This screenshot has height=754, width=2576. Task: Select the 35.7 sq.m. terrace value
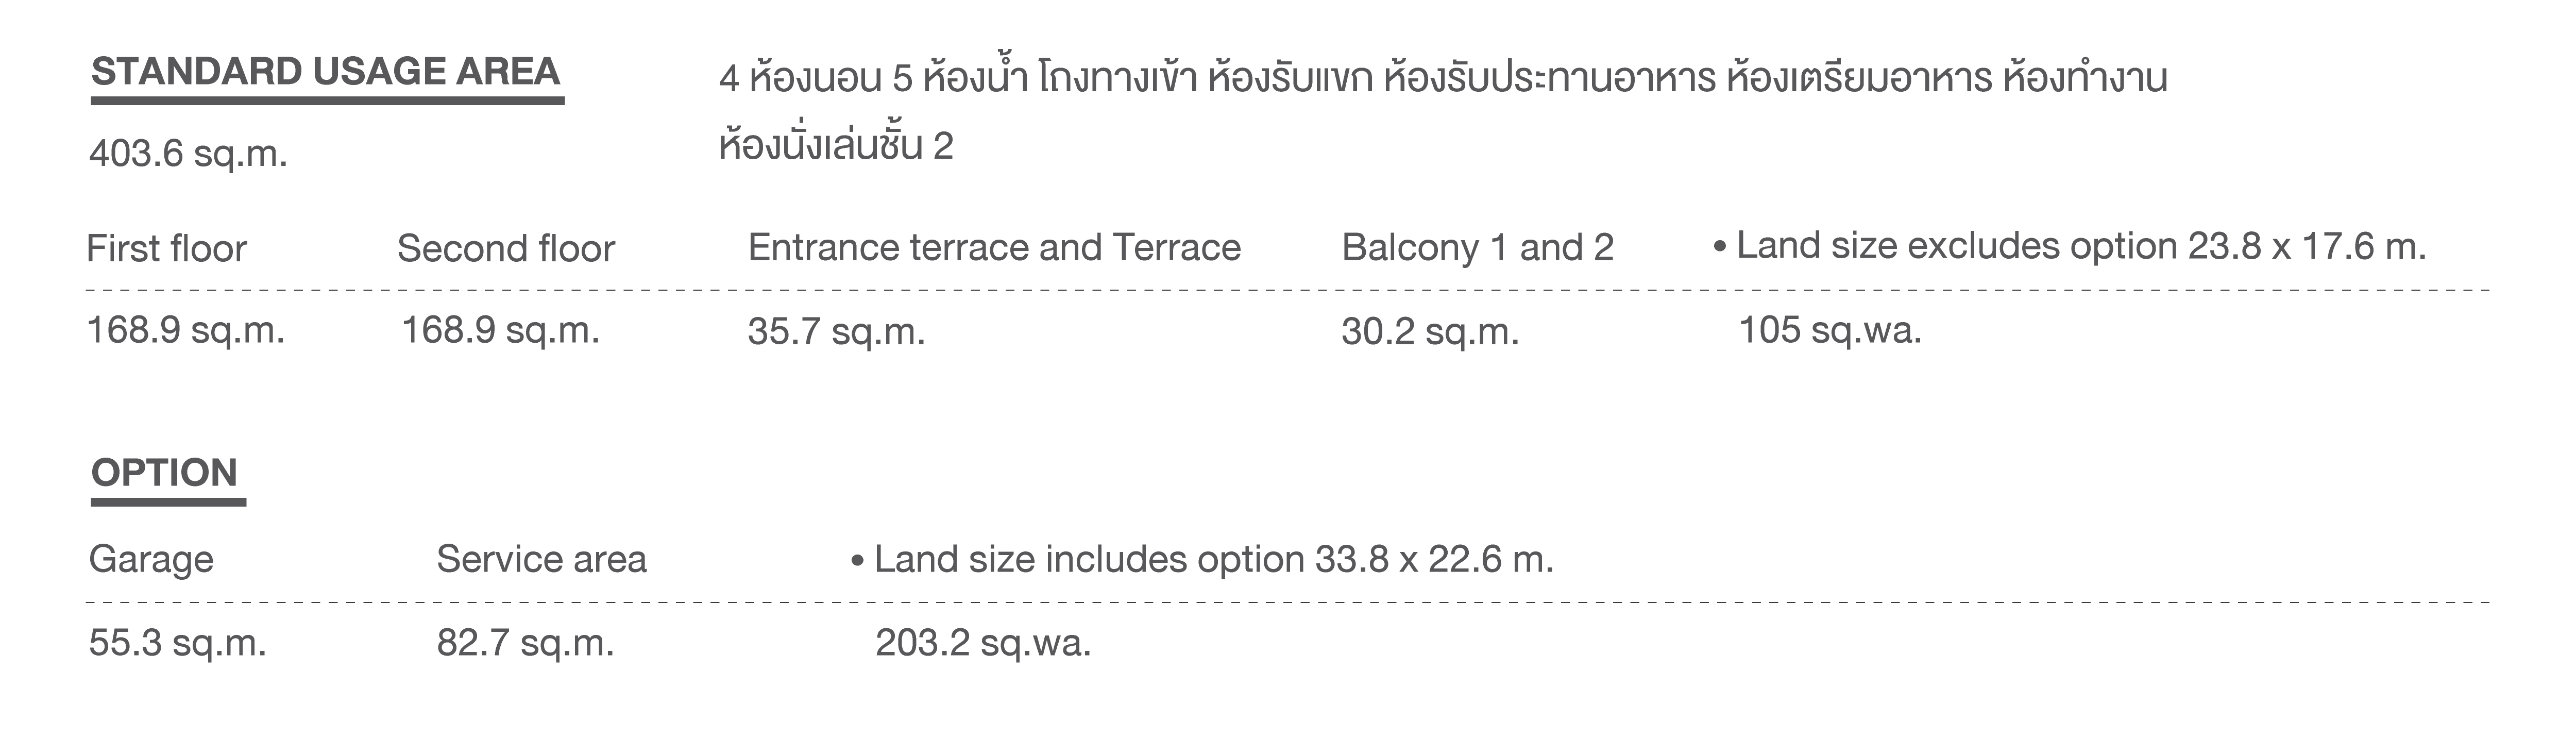click(x=836, y=331)
